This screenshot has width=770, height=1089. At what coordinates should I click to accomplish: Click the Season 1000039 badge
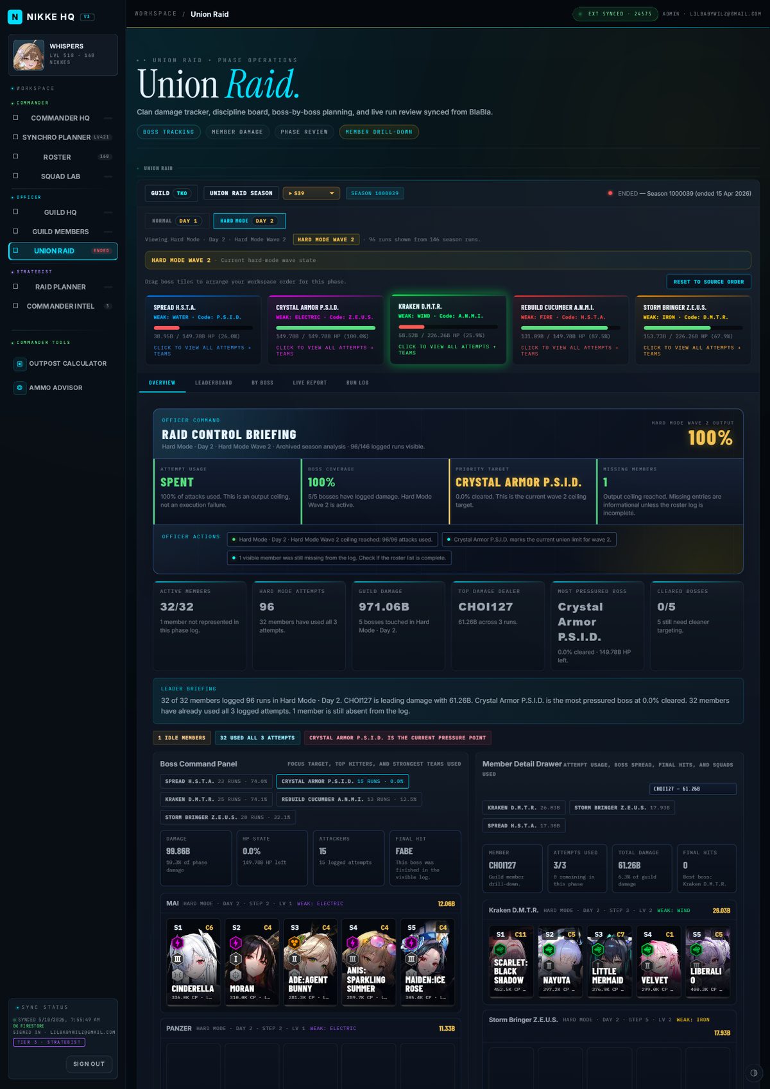point(375,193)
